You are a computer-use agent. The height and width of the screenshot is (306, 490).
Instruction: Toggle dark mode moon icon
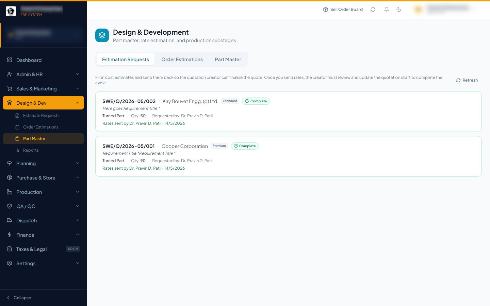coord(399,10)
